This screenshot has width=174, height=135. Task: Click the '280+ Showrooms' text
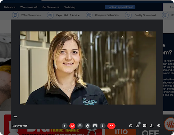coord(31,15)
